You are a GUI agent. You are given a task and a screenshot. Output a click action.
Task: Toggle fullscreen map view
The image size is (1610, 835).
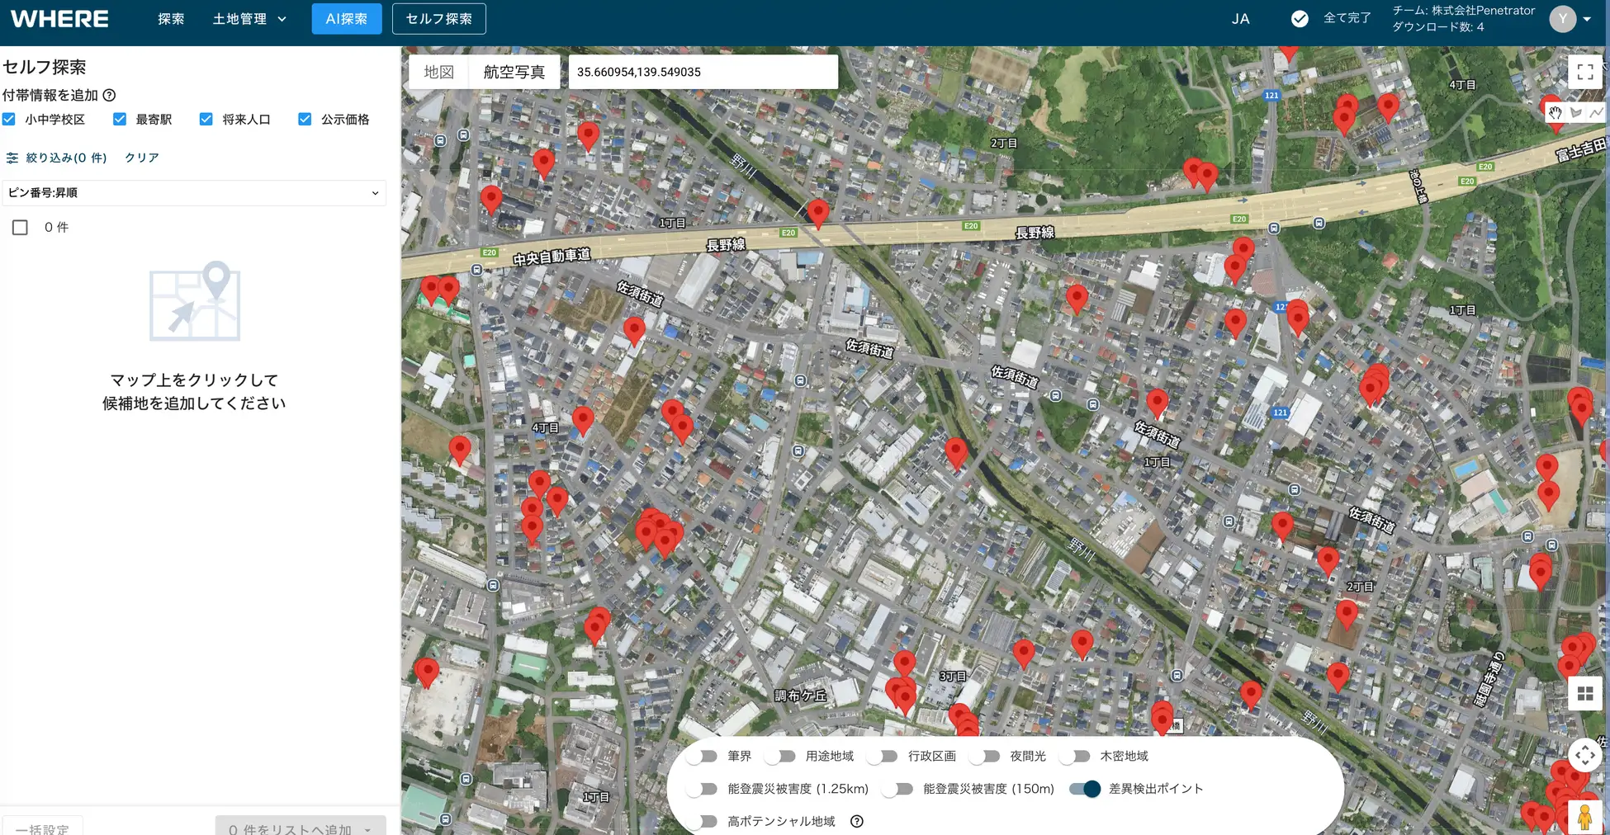point(1584,72)
